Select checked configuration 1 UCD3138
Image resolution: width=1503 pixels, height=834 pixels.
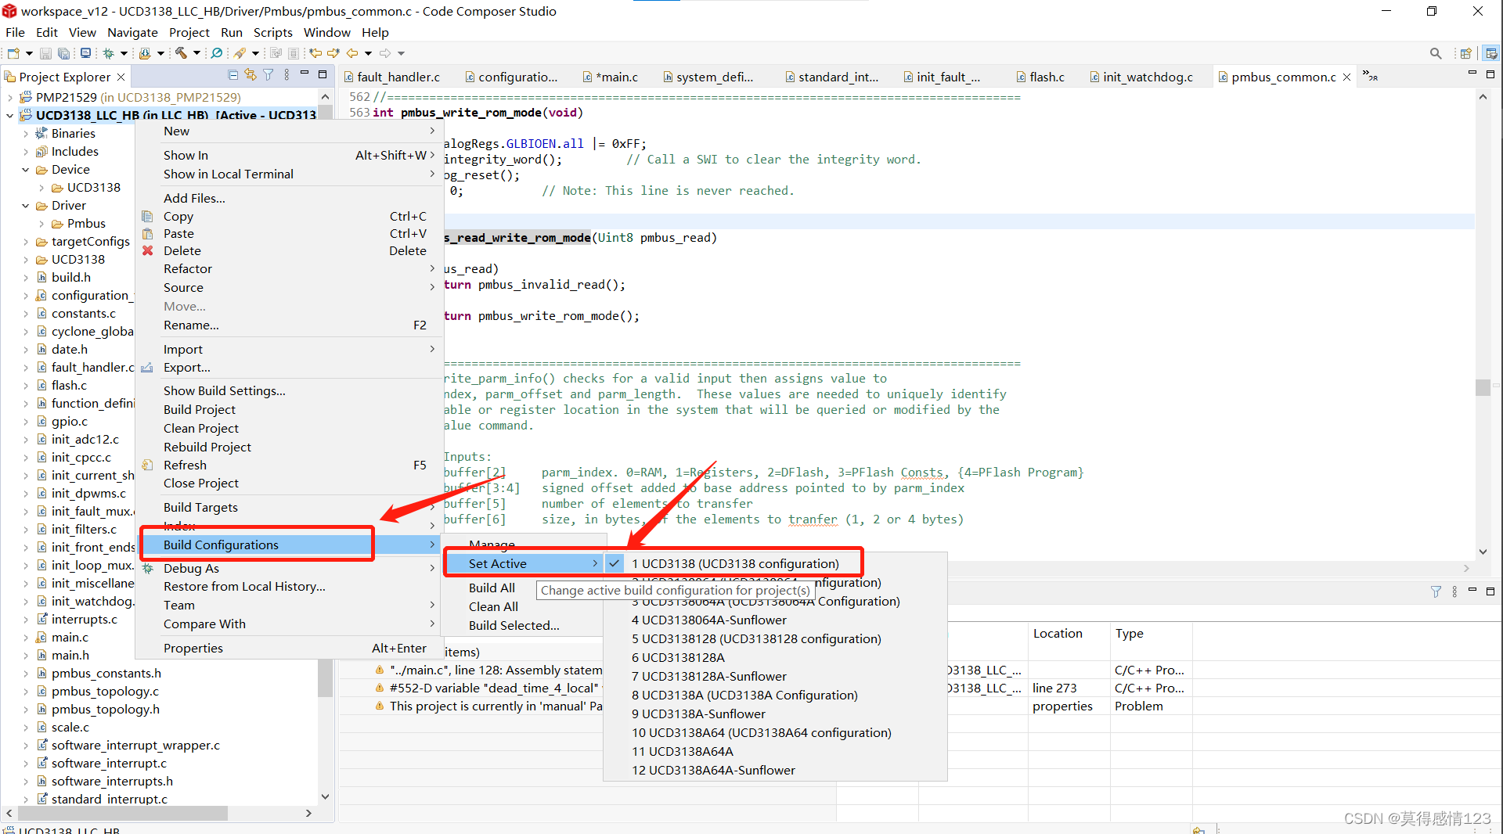(x=734, y=563)
